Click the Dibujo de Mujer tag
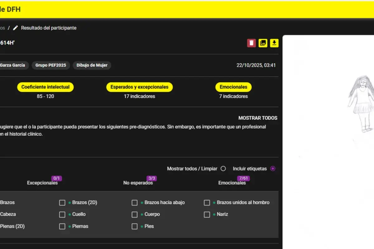374x249 pixels. pos(92,65)
